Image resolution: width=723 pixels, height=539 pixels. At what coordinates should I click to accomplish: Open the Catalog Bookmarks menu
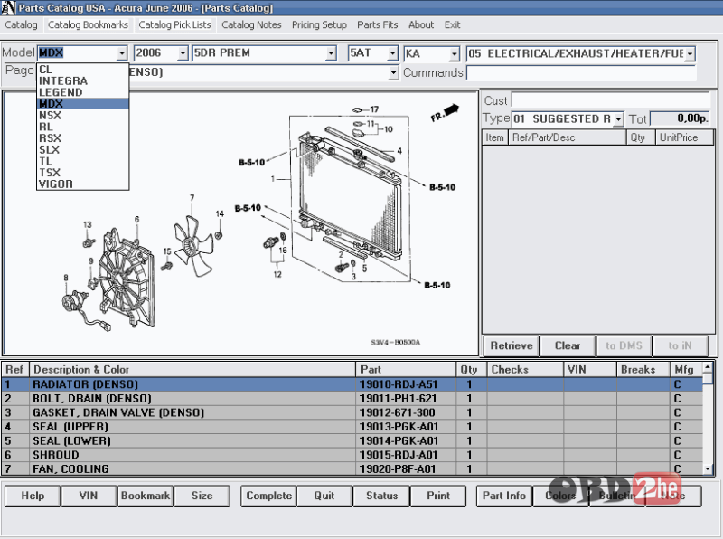pos(88,25)
